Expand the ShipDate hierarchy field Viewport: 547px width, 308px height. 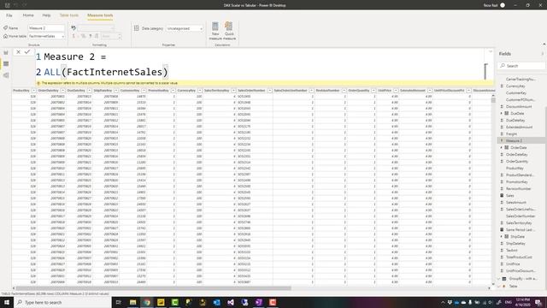coord(502,237)
